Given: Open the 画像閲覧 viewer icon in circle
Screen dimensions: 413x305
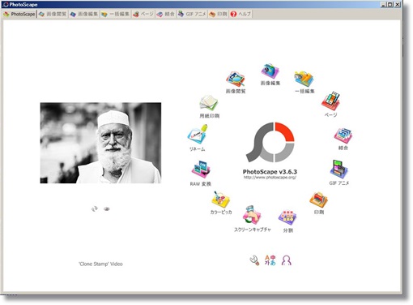Looking at the screenshot, I should (236, 79).
